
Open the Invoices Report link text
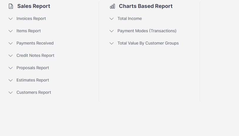click(31, 18)
